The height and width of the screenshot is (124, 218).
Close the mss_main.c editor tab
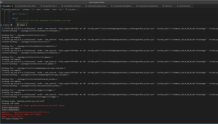click(x=12, y=6)
